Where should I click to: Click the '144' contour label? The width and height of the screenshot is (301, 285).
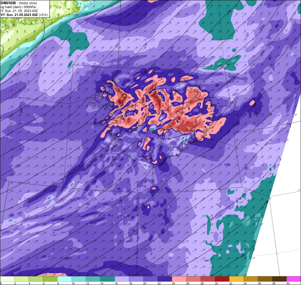pos(212,218)
